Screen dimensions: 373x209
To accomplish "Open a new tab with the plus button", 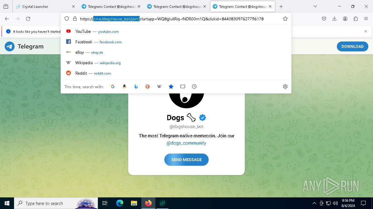I will pyautogui.click(x=281, y=6).
